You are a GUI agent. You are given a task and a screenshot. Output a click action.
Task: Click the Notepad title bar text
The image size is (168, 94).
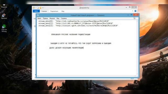pos(87,15)
